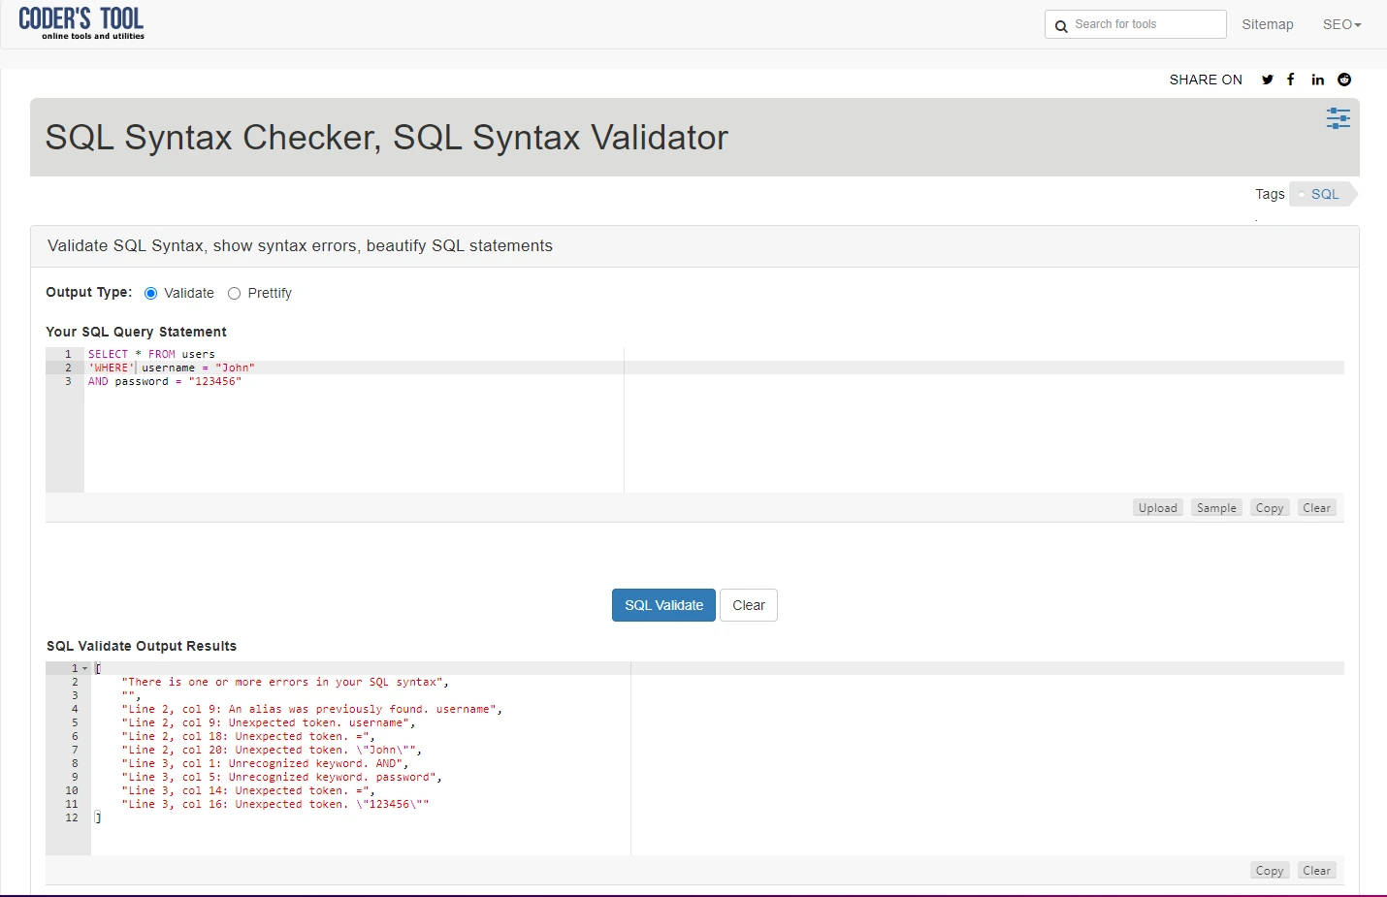Image resolution: width=1387 pixels, height=897 pixels.
Task: Select the Validate output type
Action: tap(150, 293)
